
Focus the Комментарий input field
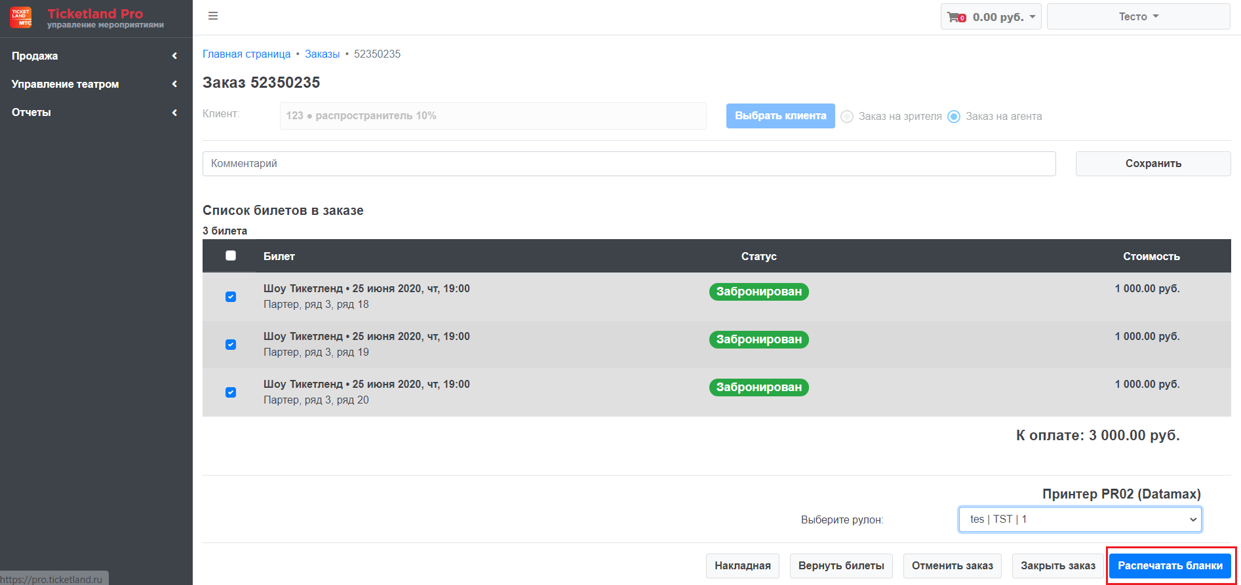tap(629, 164)
